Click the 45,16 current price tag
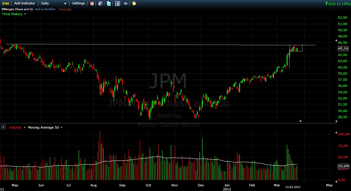The image size is (351, 191). 343,49
